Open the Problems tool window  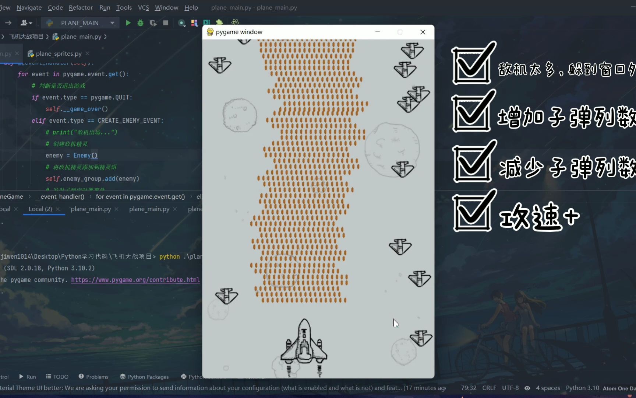coord(93,377)
